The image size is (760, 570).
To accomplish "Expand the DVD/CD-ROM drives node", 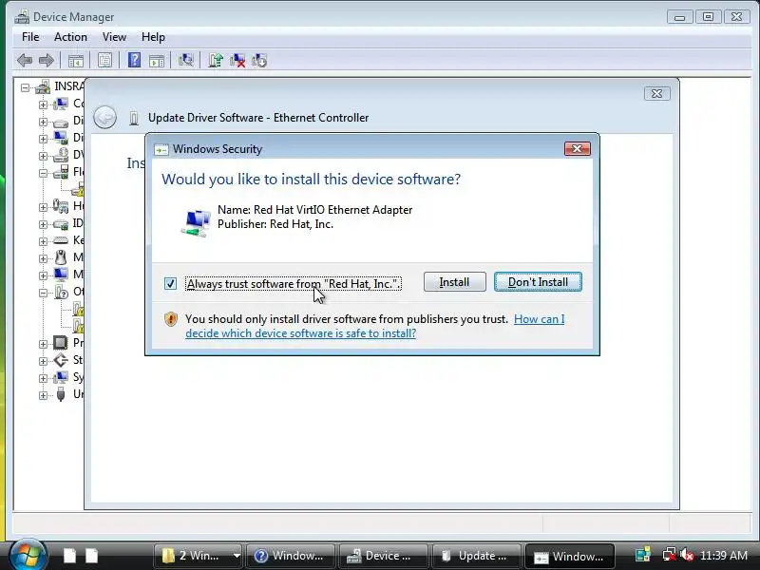I will (43, 156).
